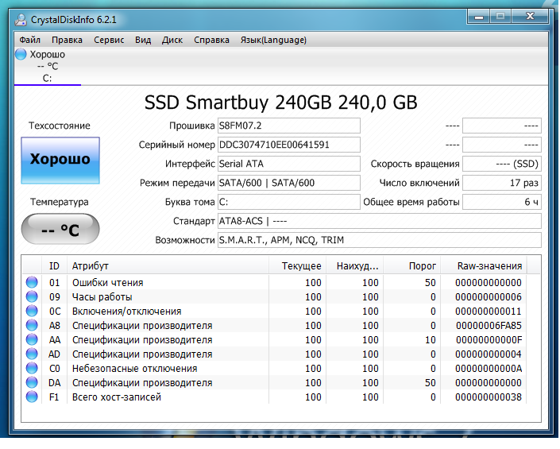Select the Часы работы attribute text

(102, 297)
